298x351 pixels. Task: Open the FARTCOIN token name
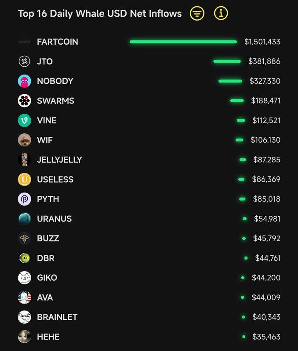(x=57, y=42)
